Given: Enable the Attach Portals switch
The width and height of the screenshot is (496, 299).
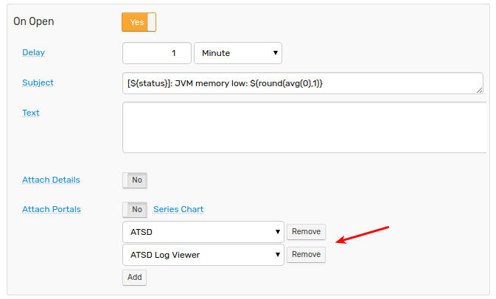Looking at the screenshot, I should (x=135, y=209).
